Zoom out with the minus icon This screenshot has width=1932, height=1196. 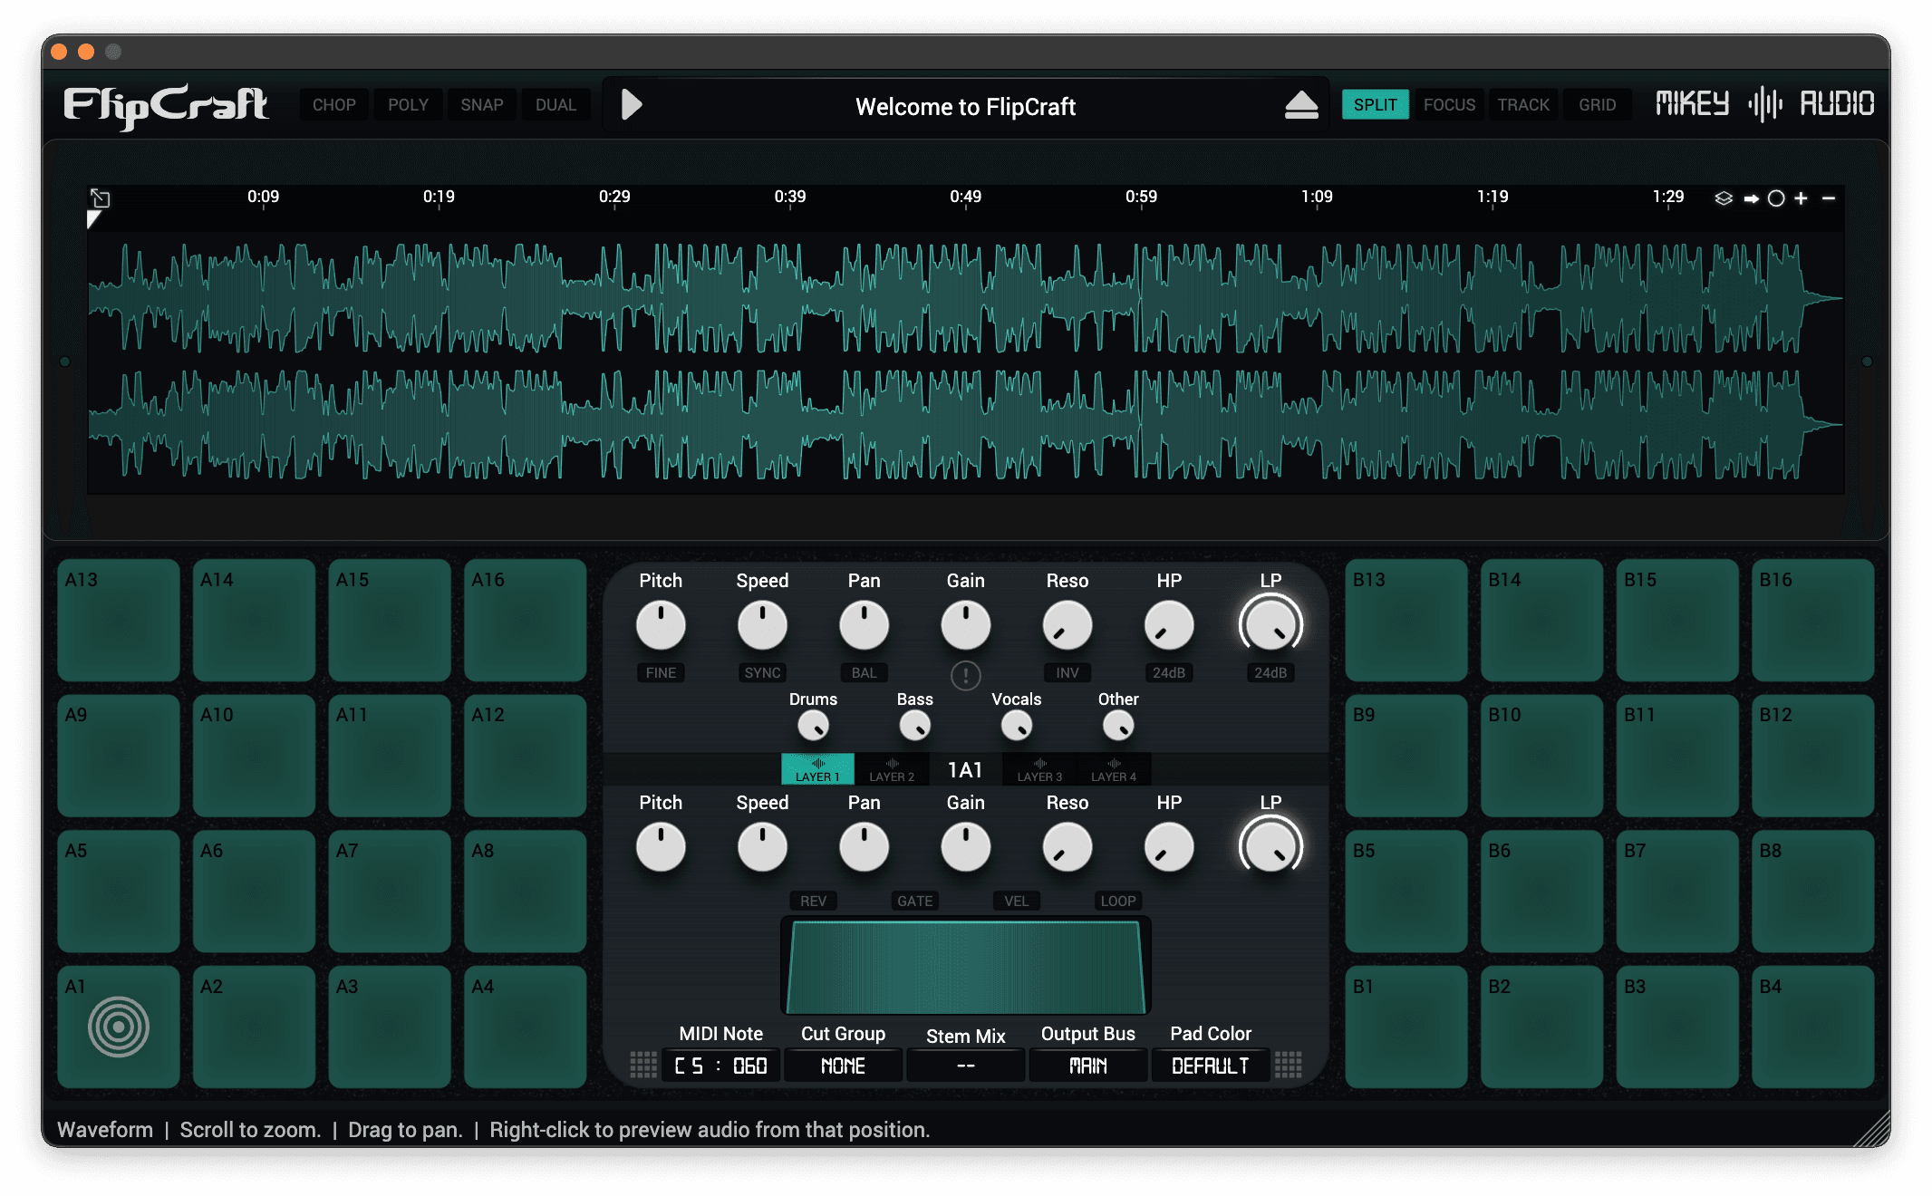1827,197
